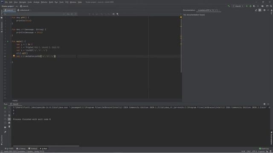Open Documentation panel settings gear
Viewport: 273px width, 153px height.
tap(264, 10)
